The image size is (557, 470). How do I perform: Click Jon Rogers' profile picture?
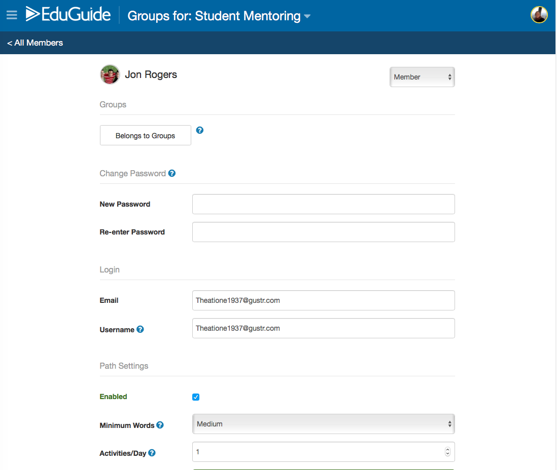[110, 74]
